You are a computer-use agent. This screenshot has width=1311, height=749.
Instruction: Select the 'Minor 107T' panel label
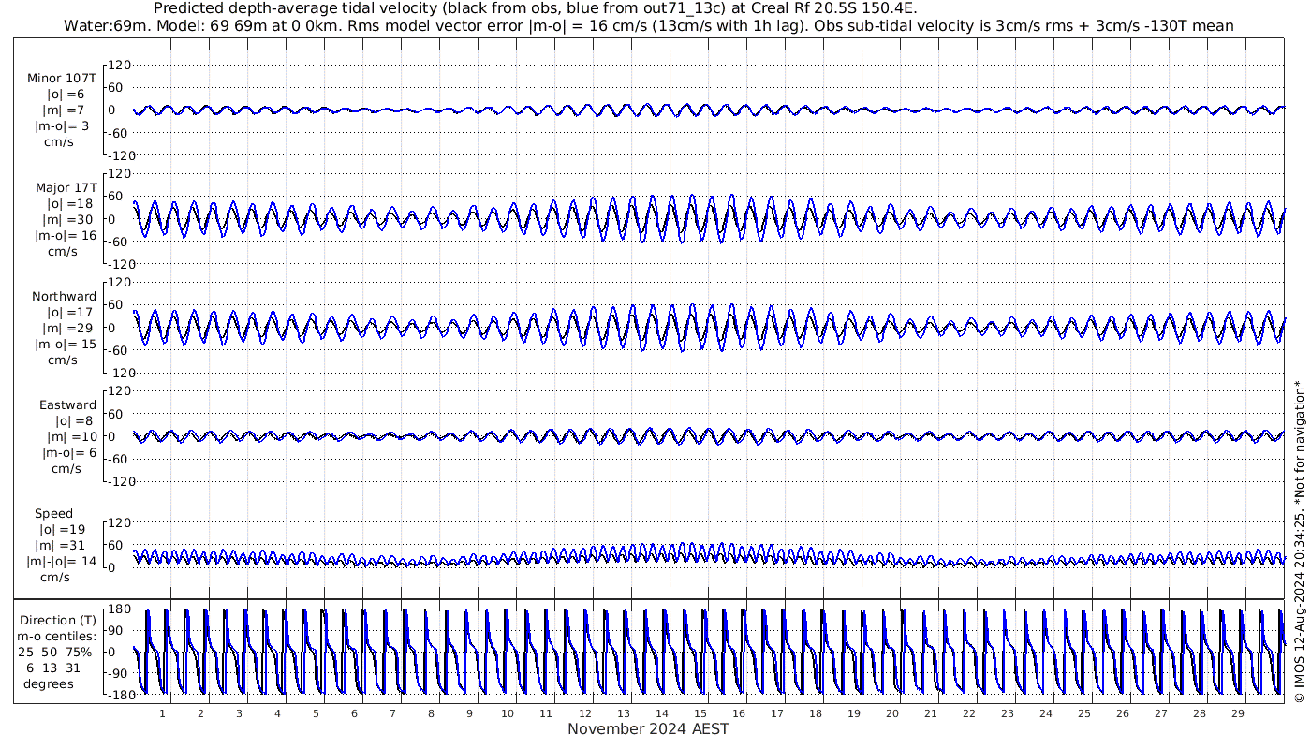pyautogui.click(x=62, y=79)
